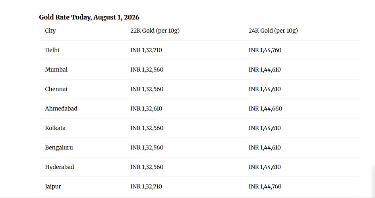Screen dimensions: 375x198
Task: Click the 24K Gold column header
Action: [273, 31]
